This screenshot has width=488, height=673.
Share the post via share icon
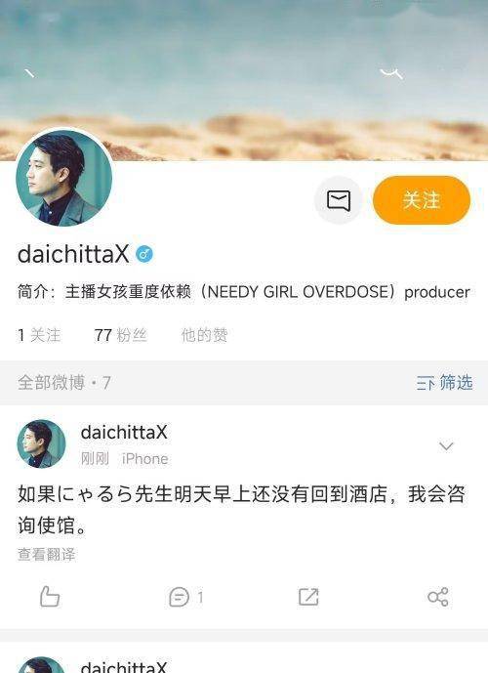point(438,597)
